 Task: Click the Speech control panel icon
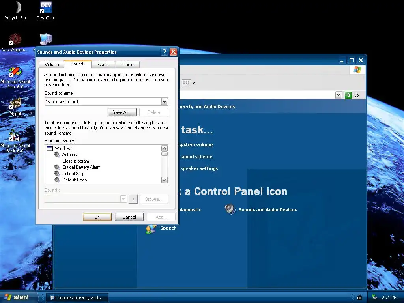click(151, 228)
